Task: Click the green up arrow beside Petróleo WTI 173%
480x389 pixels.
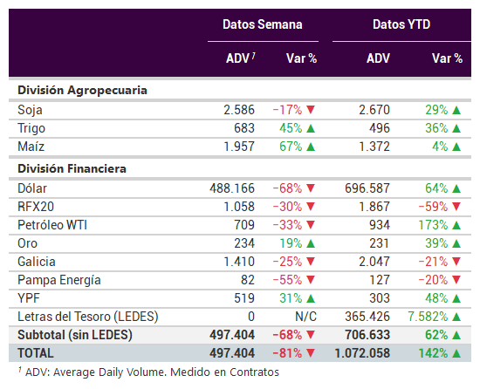Action: click(456, 225)
